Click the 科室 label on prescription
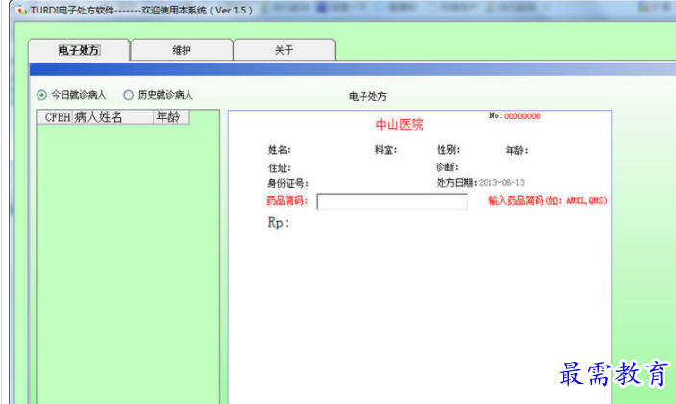This screenshot has width=676, height=404. point(386,150)
